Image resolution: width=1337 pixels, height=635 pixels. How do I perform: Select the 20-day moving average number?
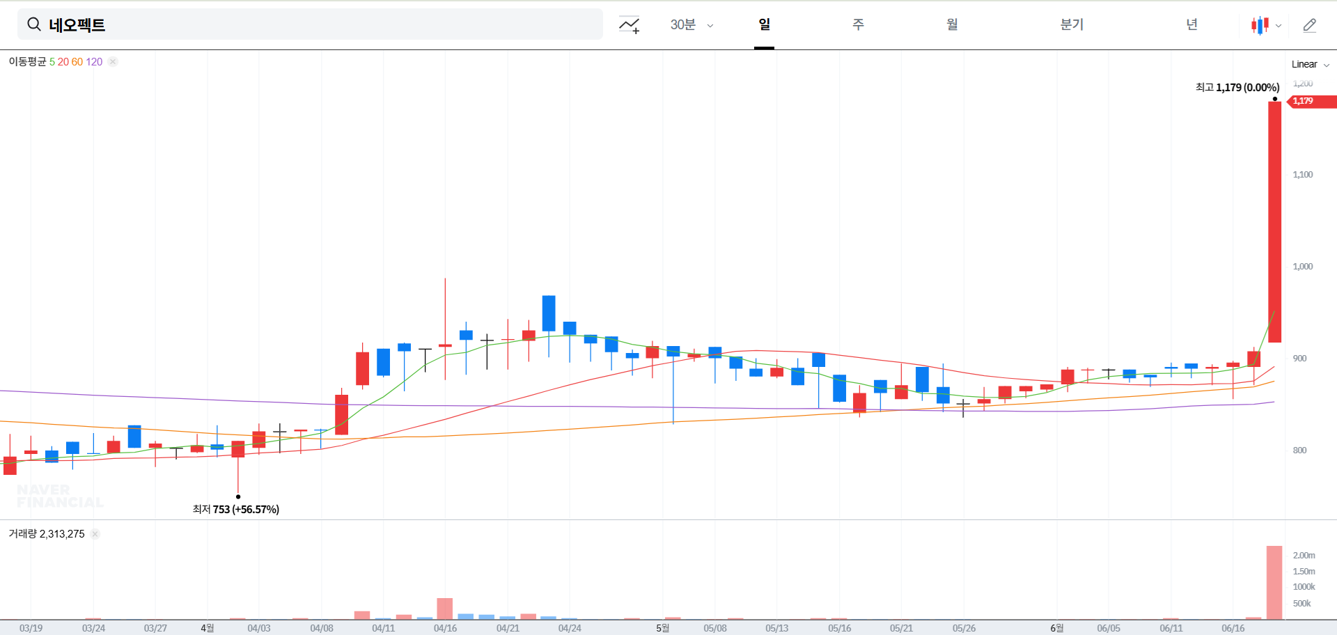63,61
